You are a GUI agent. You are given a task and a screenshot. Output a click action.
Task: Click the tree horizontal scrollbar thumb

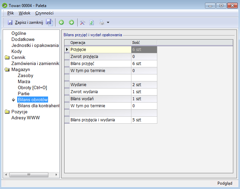click(x=29, y=175)
